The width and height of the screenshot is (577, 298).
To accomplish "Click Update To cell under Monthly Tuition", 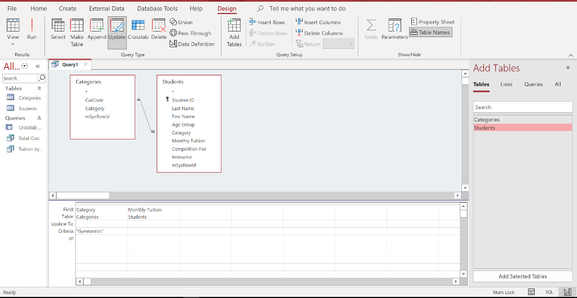I will pos(153,224).
